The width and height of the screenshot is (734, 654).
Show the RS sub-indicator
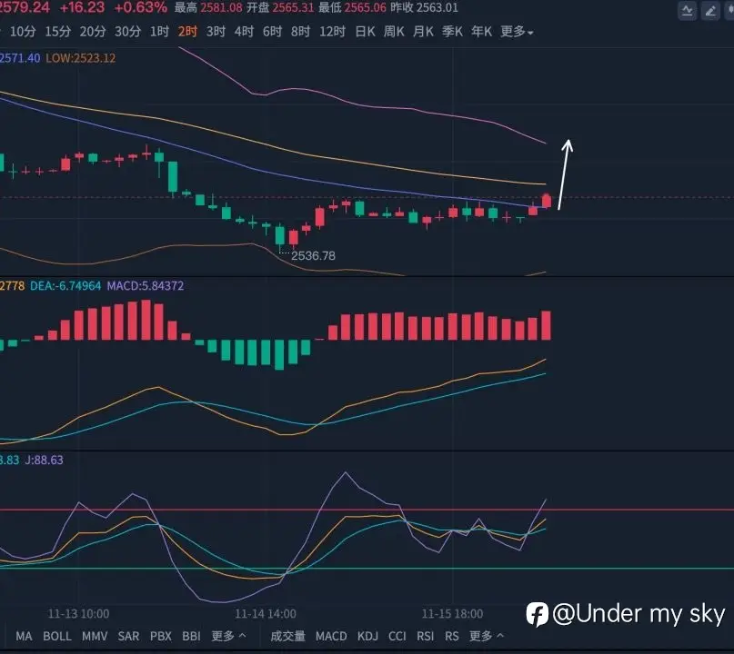452,636
